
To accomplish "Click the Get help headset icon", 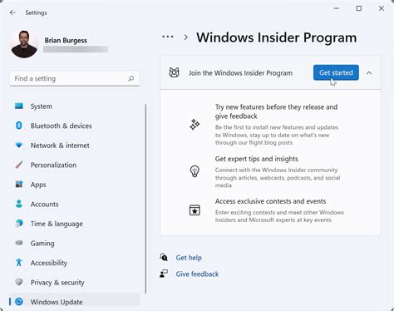I will [164, 258].
